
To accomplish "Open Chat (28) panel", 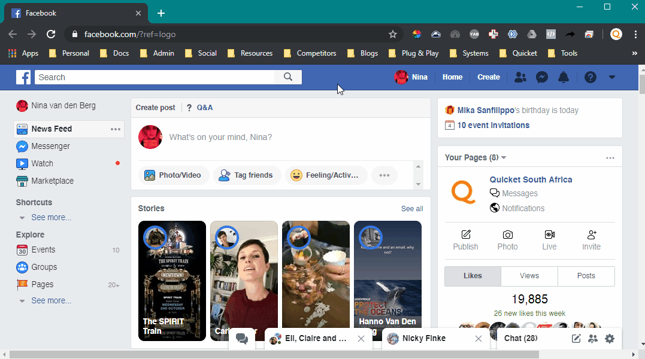I will [521, 338].
